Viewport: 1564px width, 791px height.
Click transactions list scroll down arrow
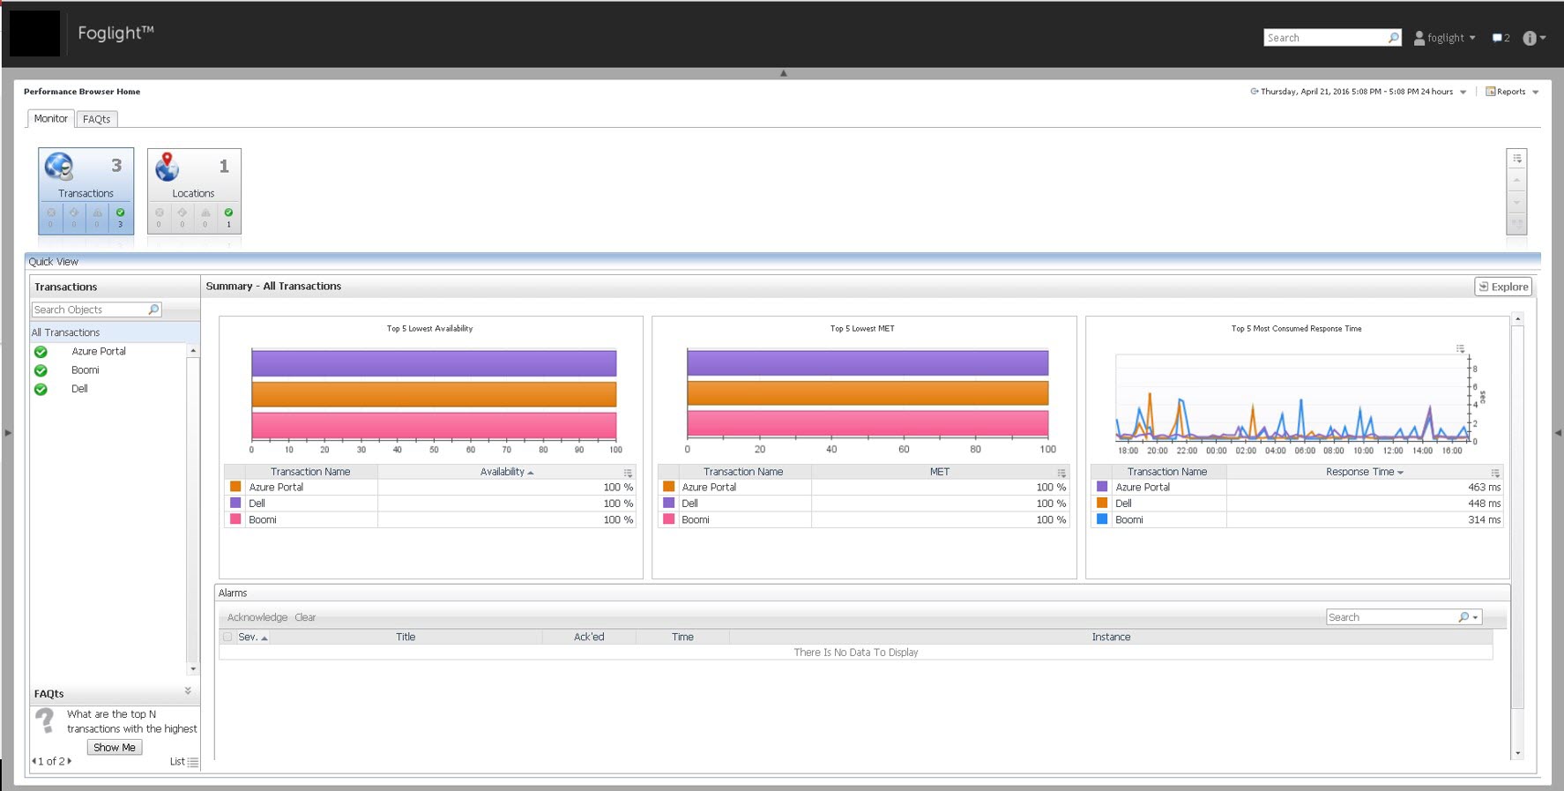[x=193, y=669]
